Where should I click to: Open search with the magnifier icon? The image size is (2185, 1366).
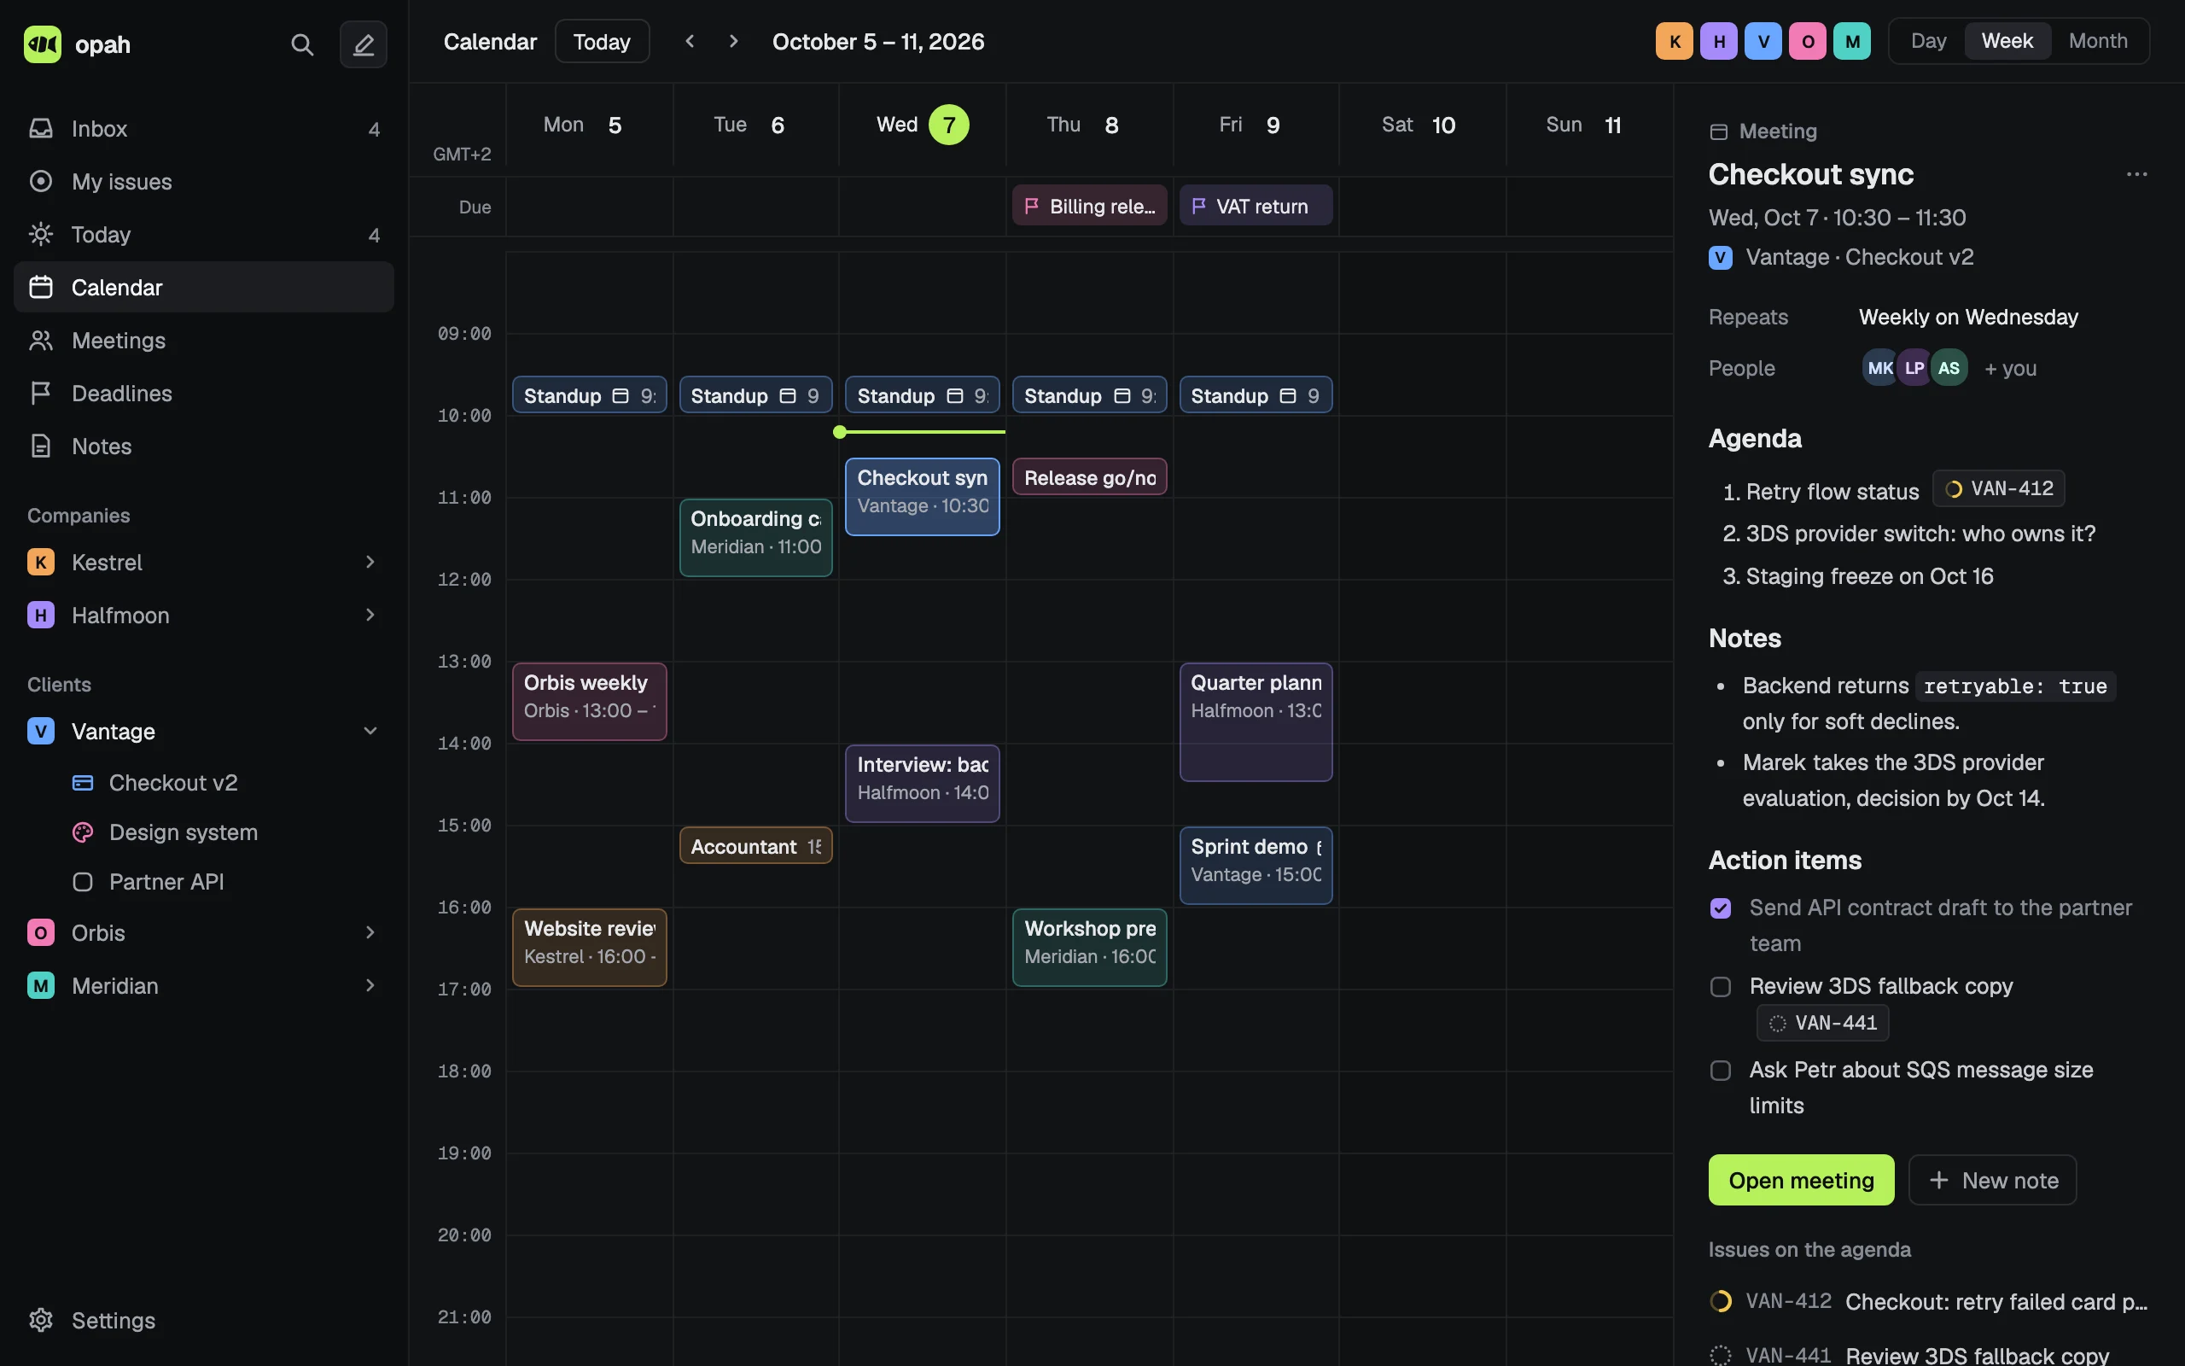[x=301, y=44]
